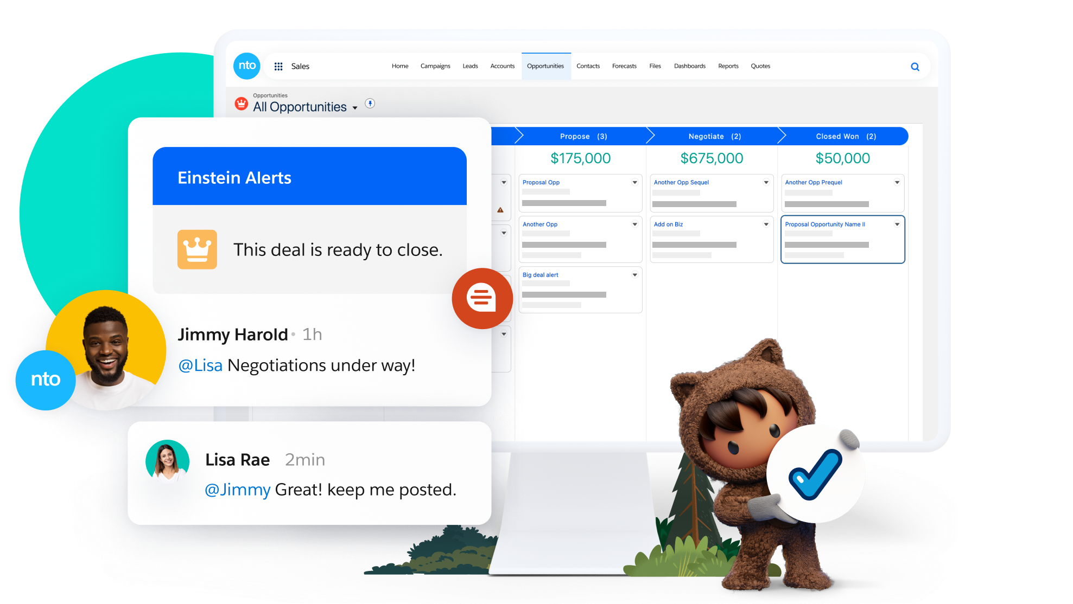The width and height of the screenshot is (1073, 604).
Task: Click the pin list view icon
Action: pyautogui.click(x=370, y=103)
